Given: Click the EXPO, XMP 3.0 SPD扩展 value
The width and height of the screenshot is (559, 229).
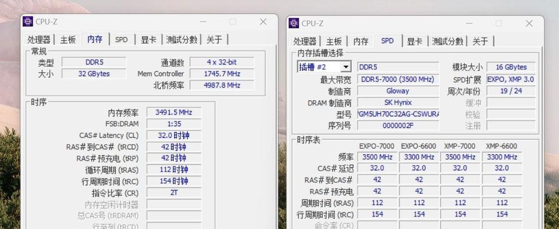Looking at the screenshot, I should pyautogui.click(x=511, y=79).
